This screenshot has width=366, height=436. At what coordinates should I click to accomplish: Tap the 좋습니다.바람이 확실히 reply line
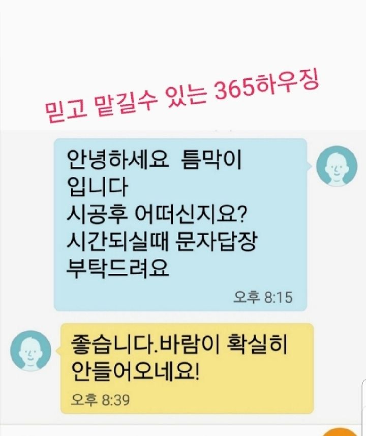179,345
